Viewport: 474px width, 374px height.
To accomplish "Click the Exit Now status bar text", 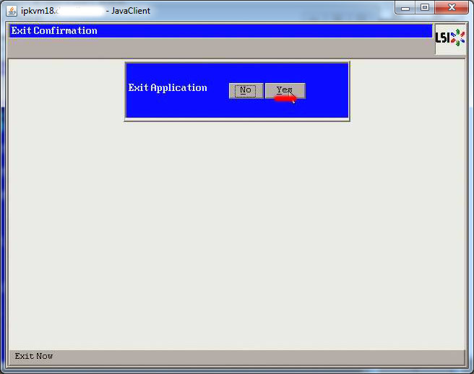I will (x=34, y=356).
